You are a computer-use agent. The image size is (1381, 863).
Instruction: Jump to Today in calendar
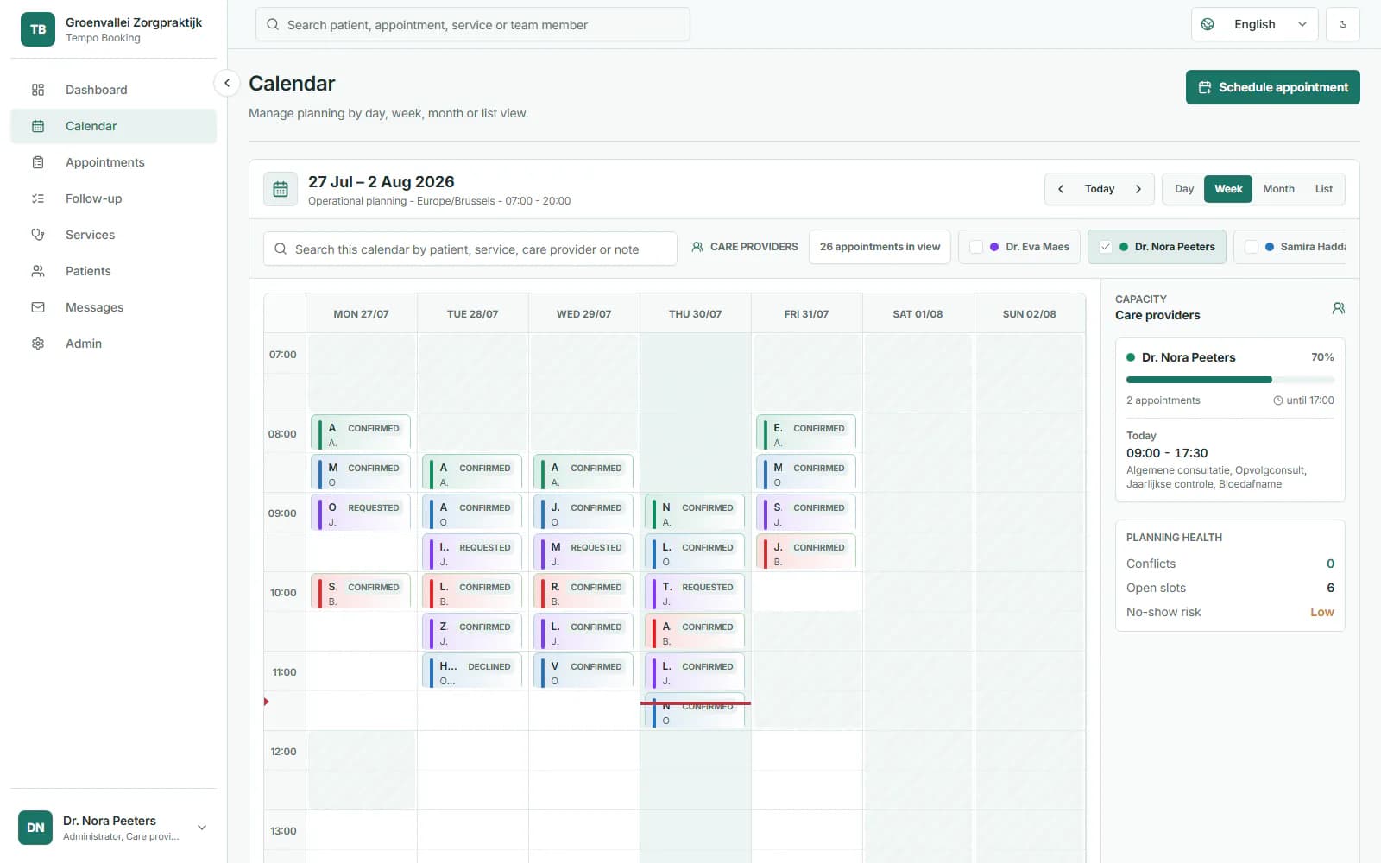click(1100, 189)
